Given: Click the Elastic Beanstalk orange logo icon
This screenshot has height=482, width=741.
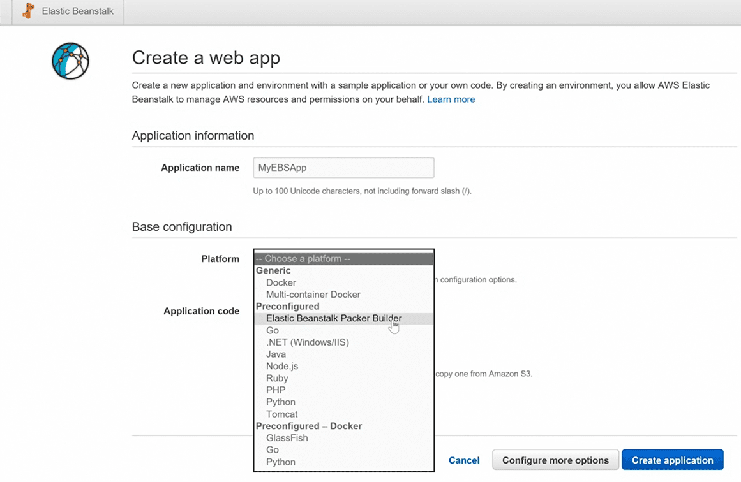Looking at the screenshot, I should coord(28,11).
